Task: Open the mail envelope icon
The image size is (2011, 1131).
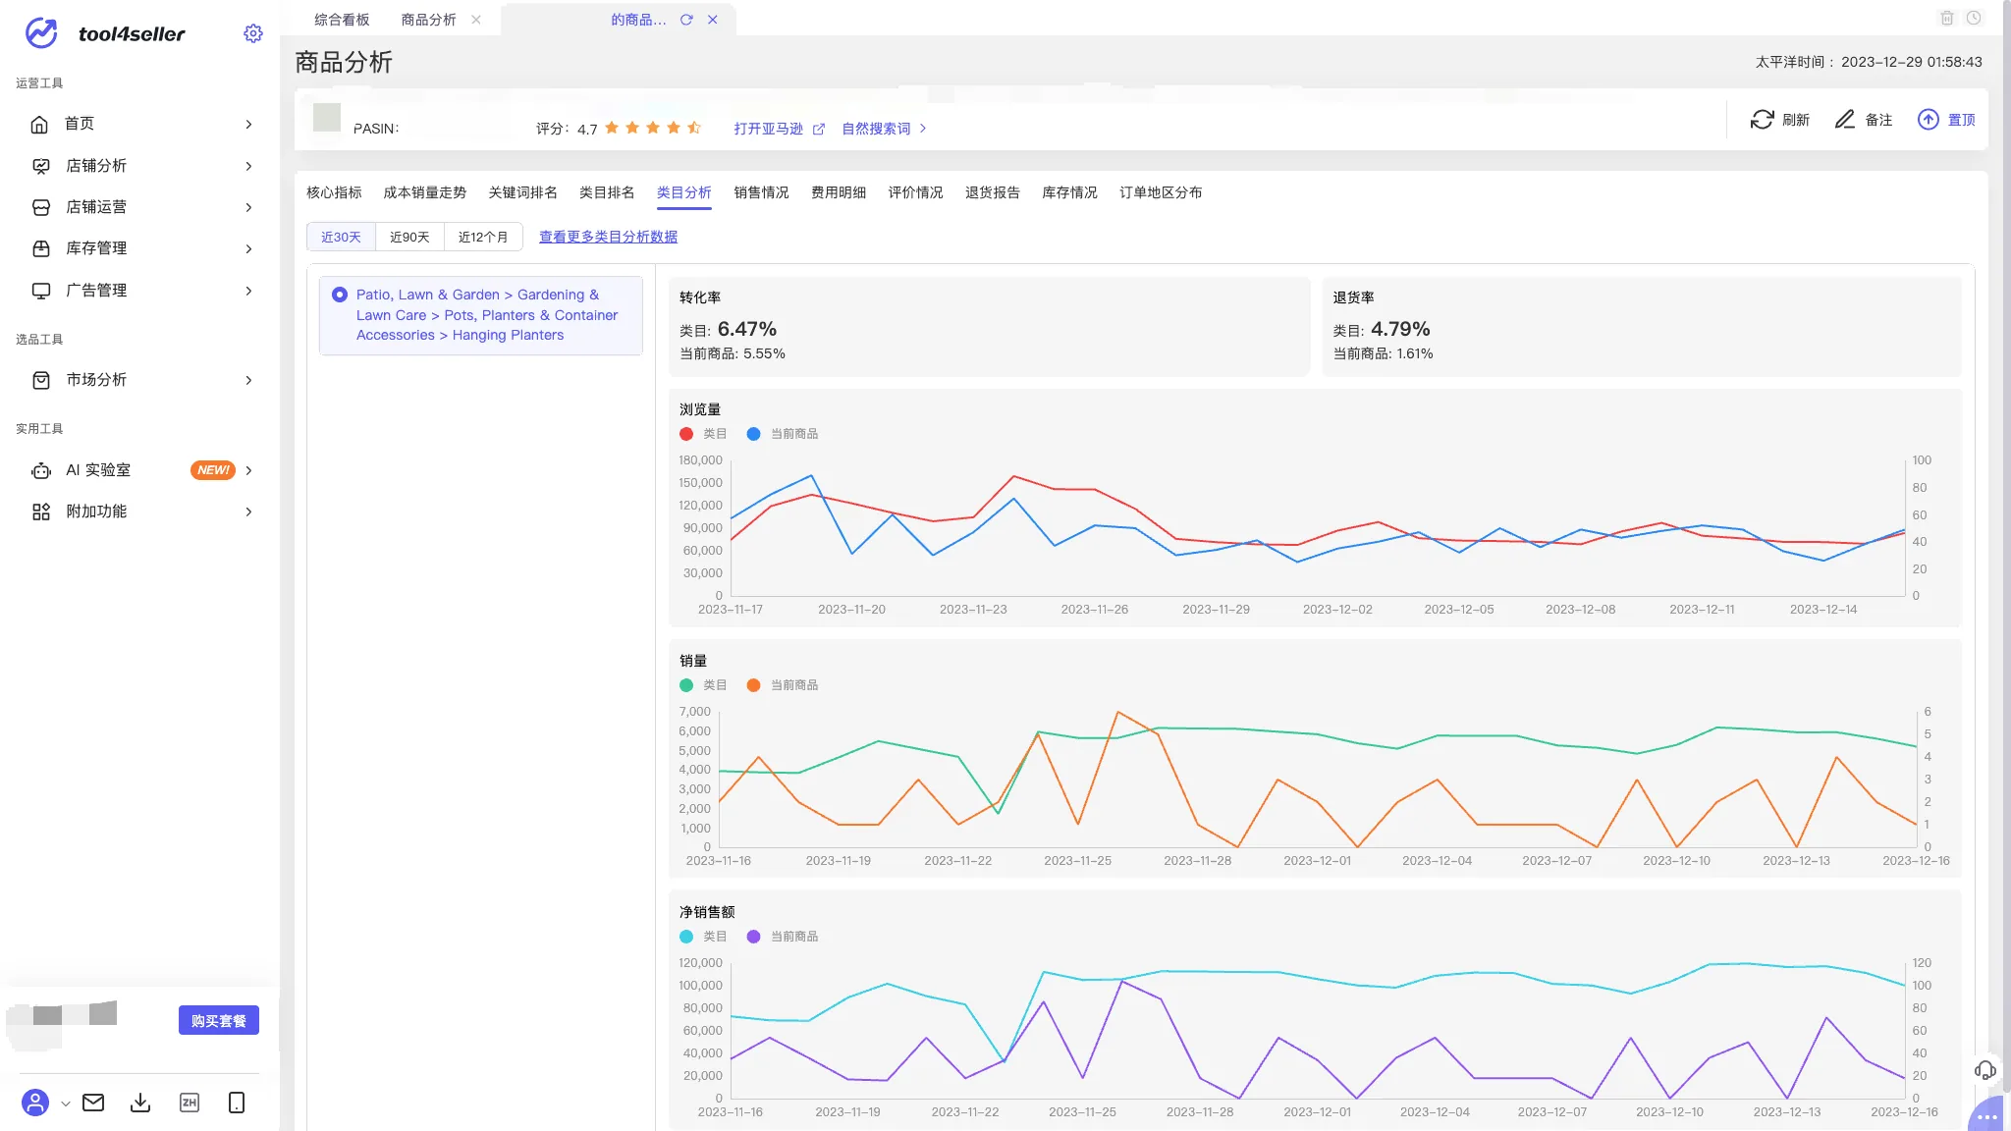Action: click(x=93, y=1103)
